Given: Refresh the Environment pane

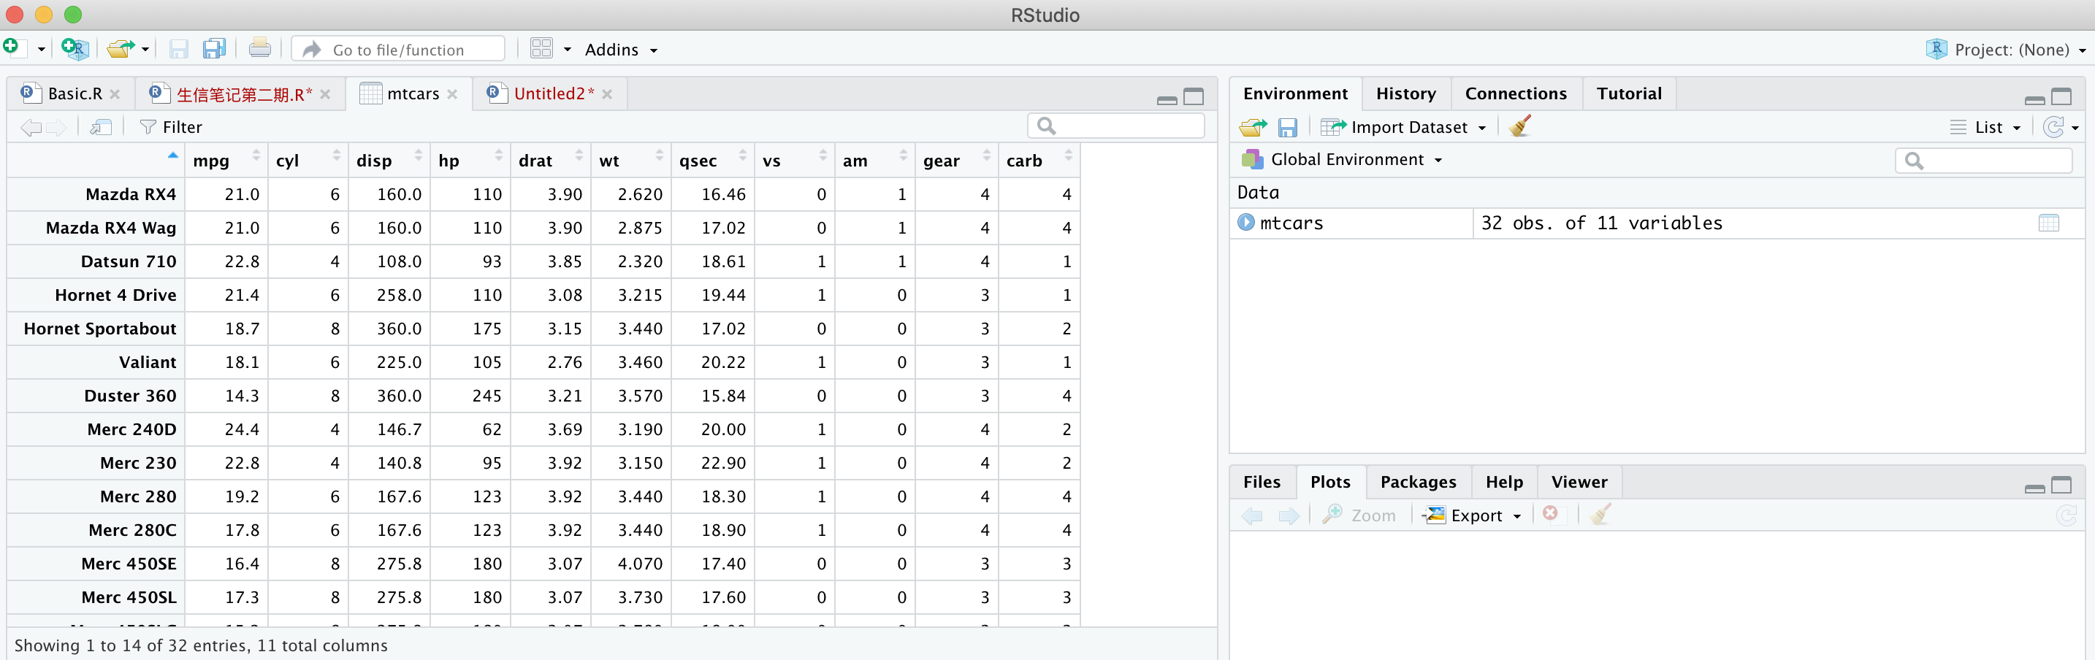Looking at the screenshot, I should 2053,127.
